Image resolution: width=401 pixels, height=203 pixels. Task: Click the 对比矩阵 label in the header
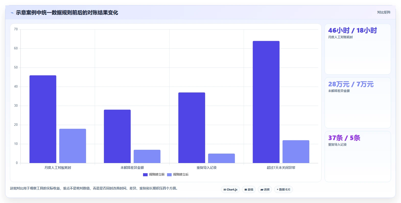pyautogui.click(x=384, y=12)
